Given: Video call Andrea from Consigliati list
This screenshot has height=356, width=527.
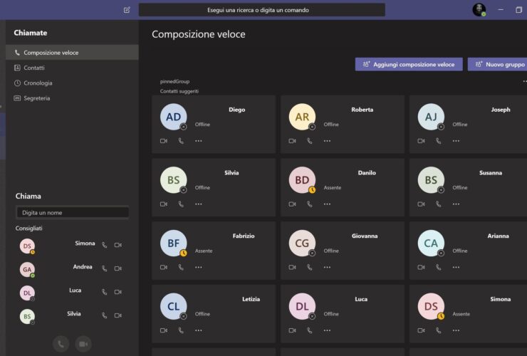Looking at the screenshot, I should 118,268.
